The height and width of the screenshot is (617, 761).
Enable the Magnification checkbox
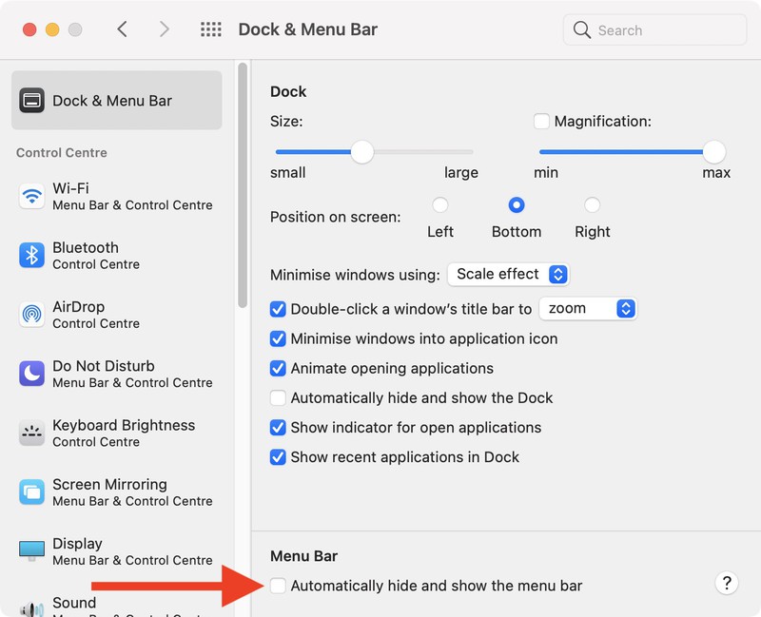pos(541,122)
